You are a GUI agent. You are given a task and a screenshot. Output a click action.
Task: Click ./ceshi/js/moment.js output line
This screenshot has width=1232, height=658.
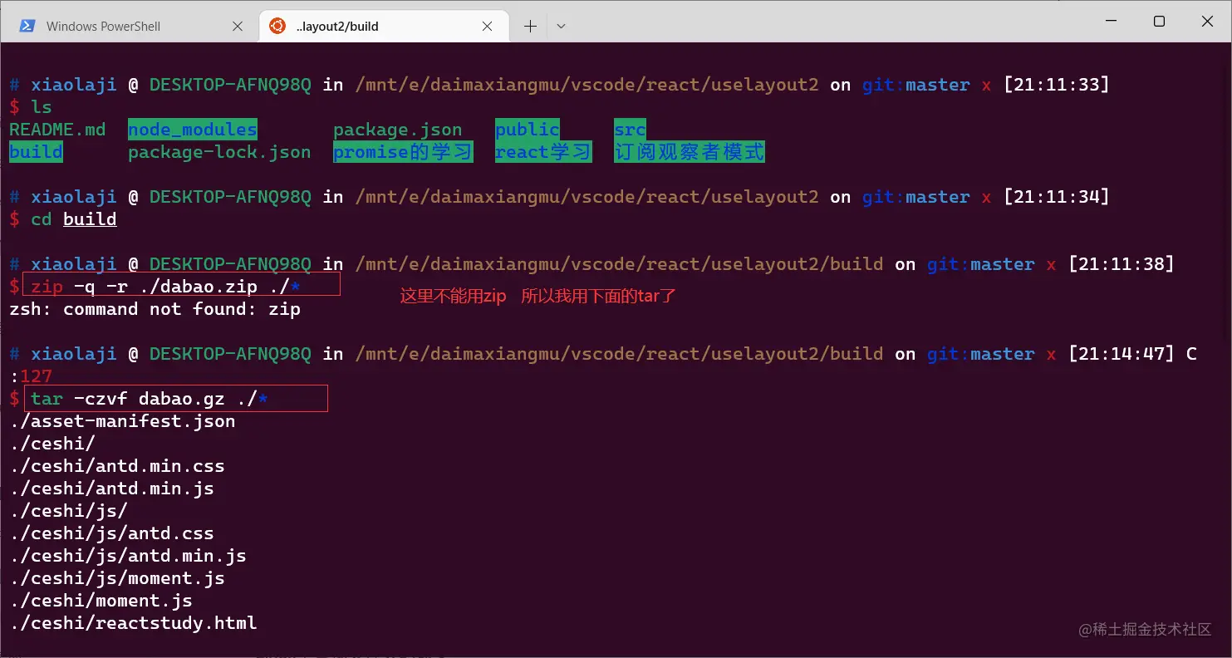point(117,578)
